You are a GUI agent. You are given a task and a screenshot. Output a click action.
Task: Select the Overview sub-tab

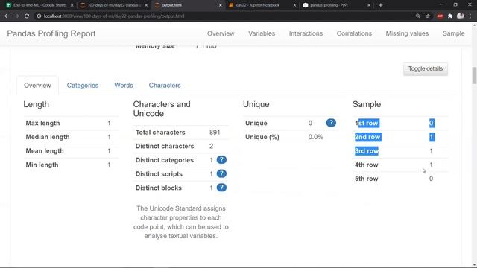37,86
